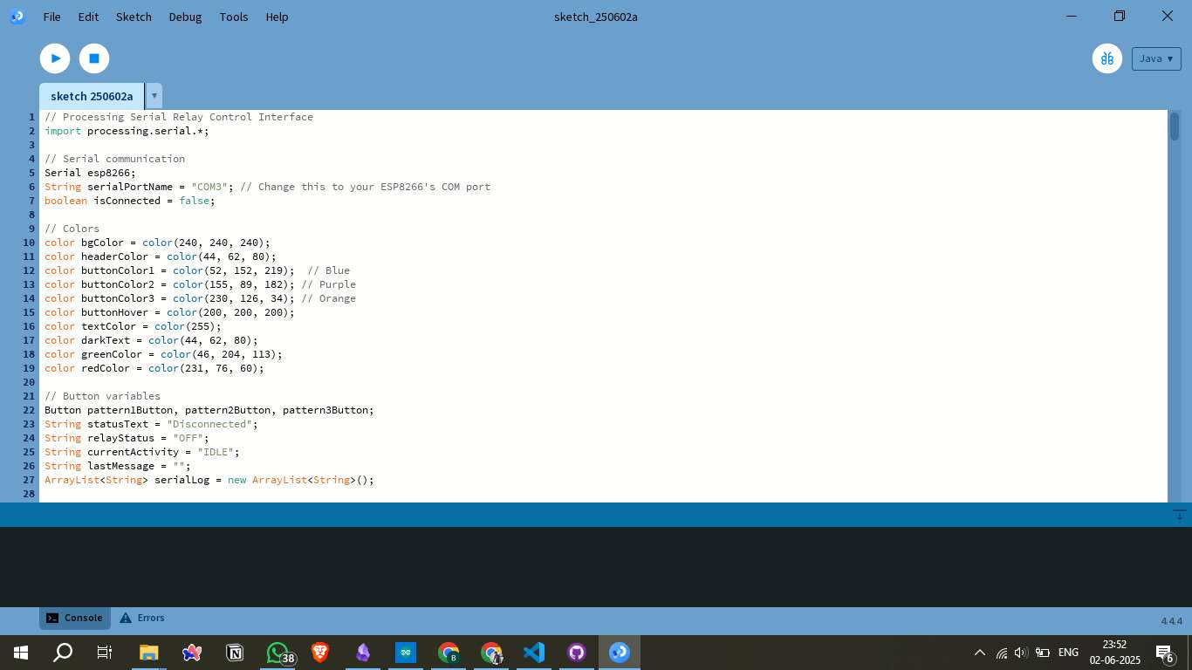
Task: Click the "COM3" string in code
Action: [209, 187]
